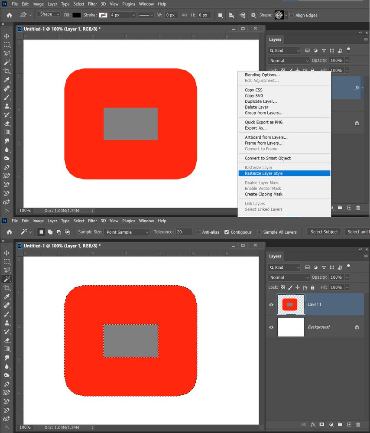Hide Layer 1 using its eye icon
370x433 pixels.
point(271,305)
